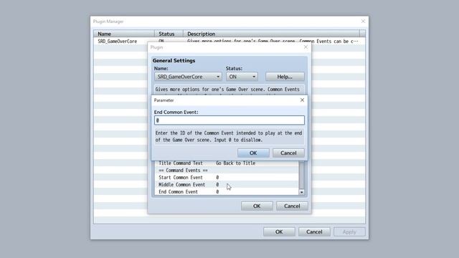
Task: Select the Middle Common Event parameter row
Action: click(x=227, y=185)
